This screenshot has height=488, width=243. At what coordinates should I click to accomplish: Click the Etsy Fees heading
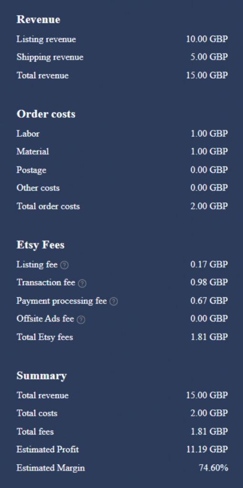40,244
